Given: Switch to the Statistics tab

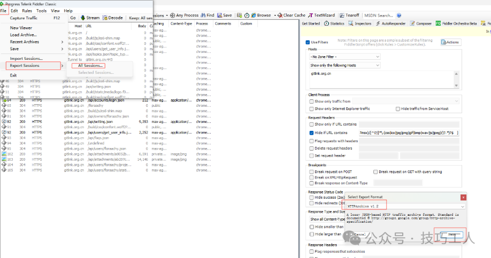Looking at the screenshot, I should [334, 24].
